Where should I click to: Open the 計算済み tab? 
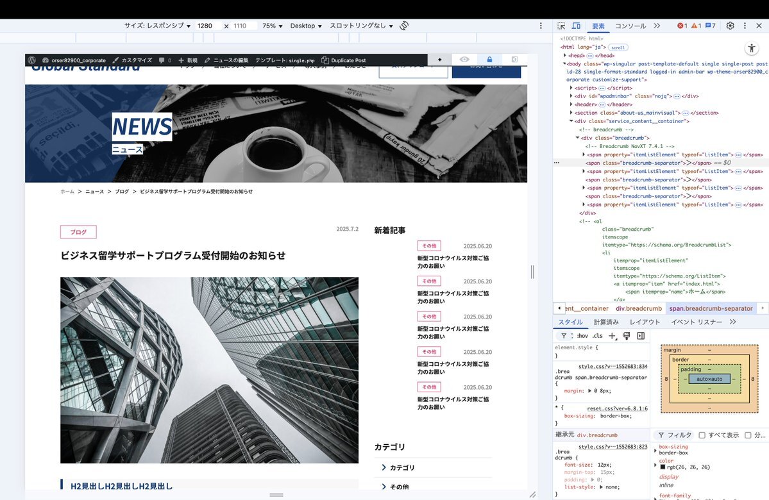606,322
